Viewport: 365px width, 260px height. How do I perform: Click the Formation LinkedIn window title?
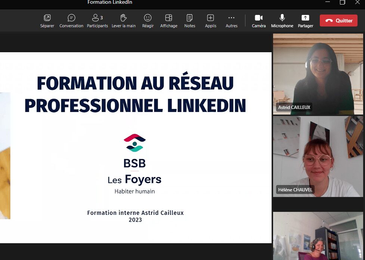(x=110, y=3)
